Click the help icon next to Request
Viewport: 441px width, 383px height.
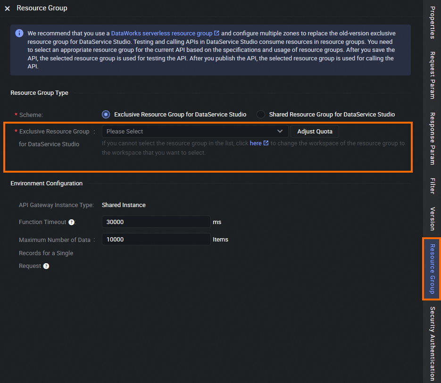[46, 266]
